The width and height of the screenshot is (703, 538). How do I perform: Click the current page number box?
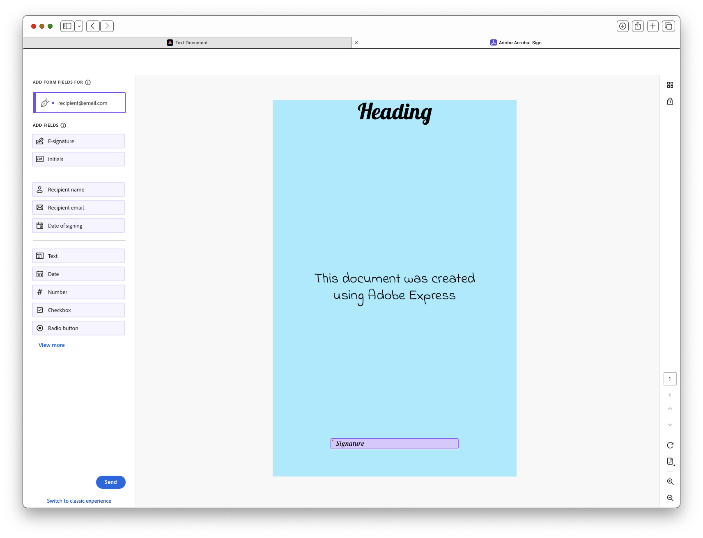pyautogui.click(x=670, y=379)
